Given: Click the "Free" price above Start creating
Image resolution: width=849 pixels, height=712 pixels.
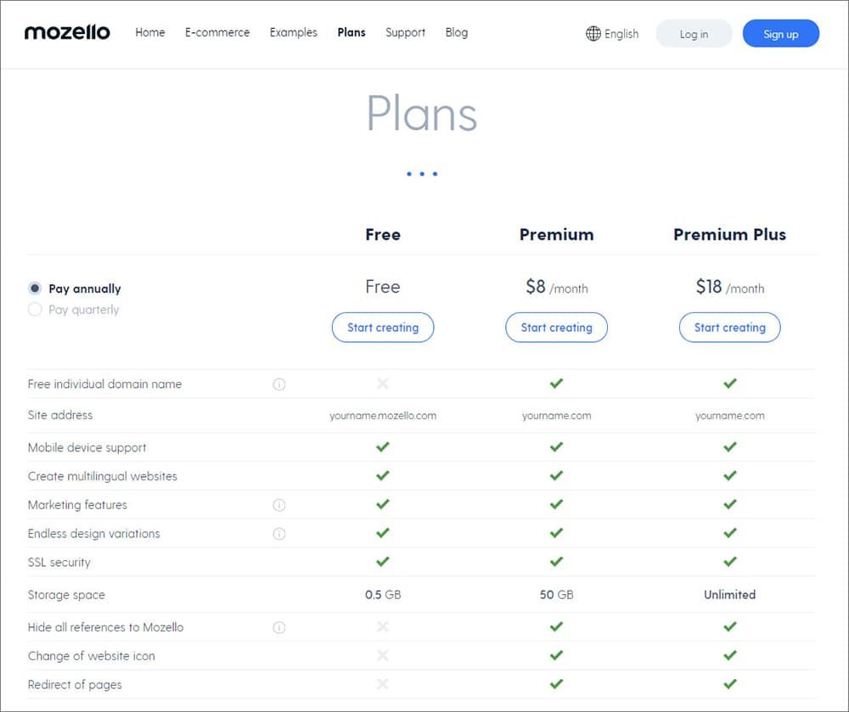Looking at the screenshot, I should click(x=383, y=287).
